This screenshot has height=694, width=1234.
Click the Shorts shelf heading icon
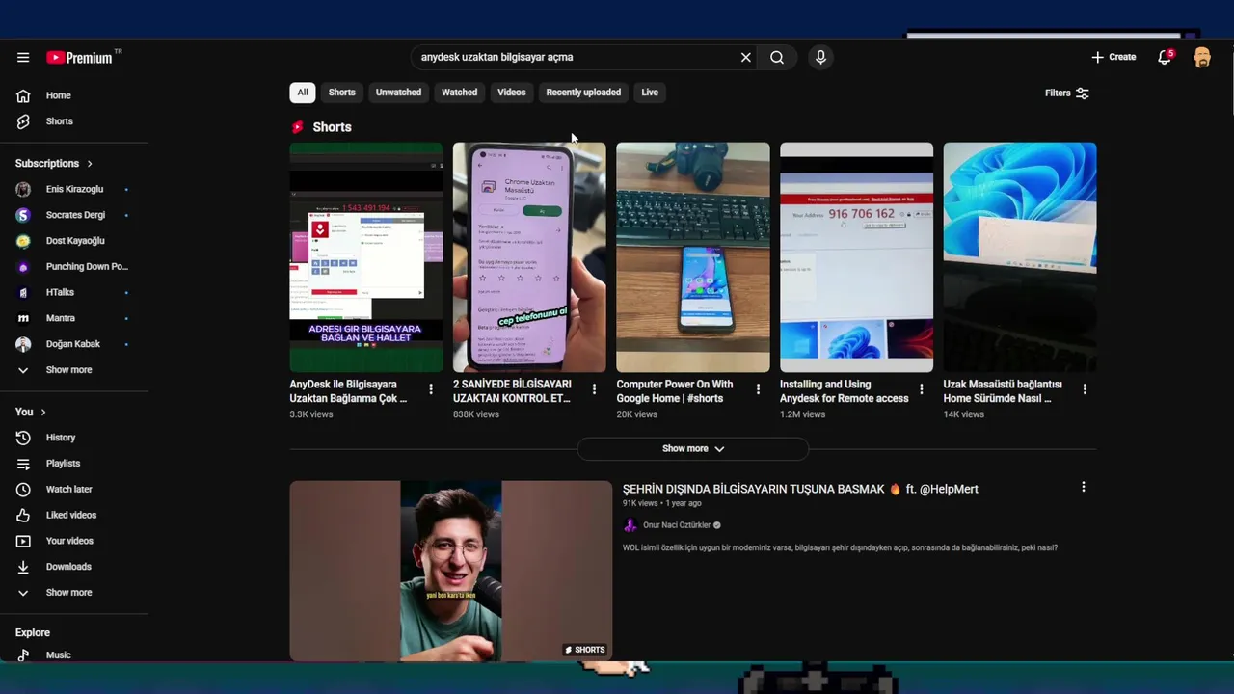click(298, 127)
